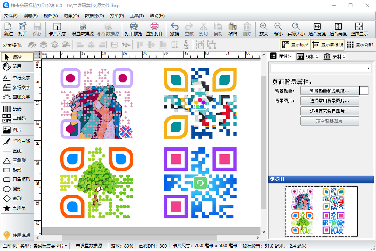Switch to the 素材库 tab
376x251 pixels.
pyautogui.click(x=335, y=56)
